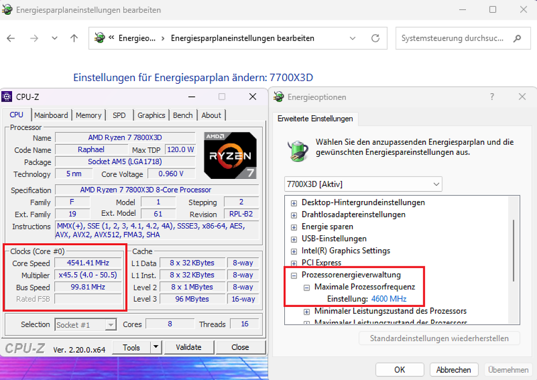Select the CPU tab in CPU-Z

pos(16,115)
